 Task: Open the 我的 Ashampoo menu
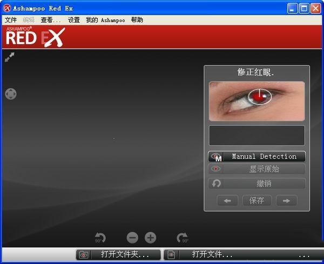[x=105, y=20]
